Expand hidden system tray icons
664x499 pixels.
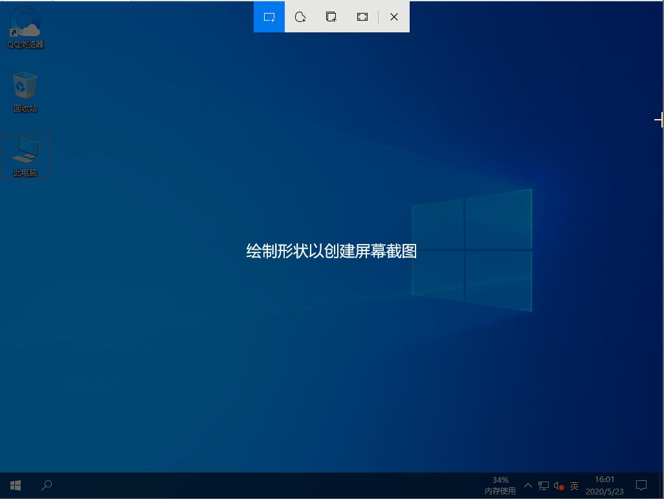[527, 485]
